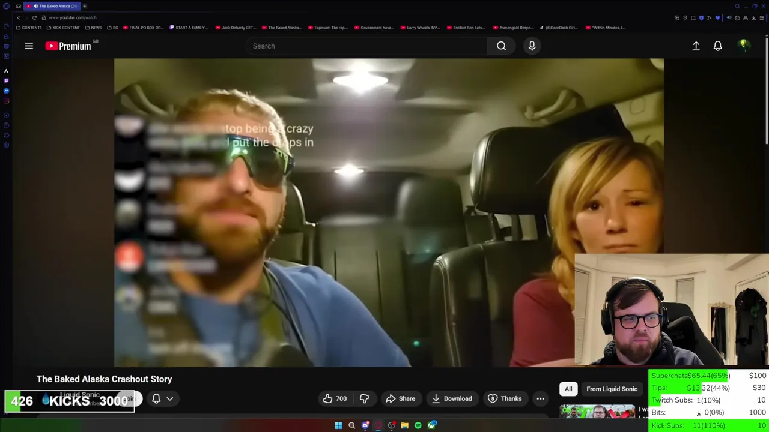Screen dimensions: 769x432
Task: Open the zoom magnifier icon in address bar
Action: 676,18
